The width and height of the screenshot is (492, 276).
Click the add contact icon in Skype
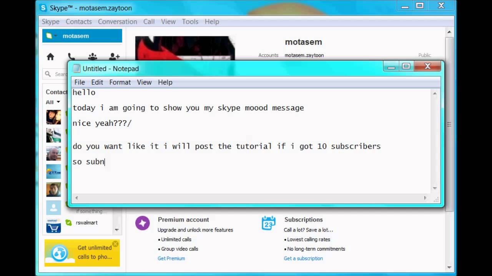pyautogui.click(x=114, y=57)
